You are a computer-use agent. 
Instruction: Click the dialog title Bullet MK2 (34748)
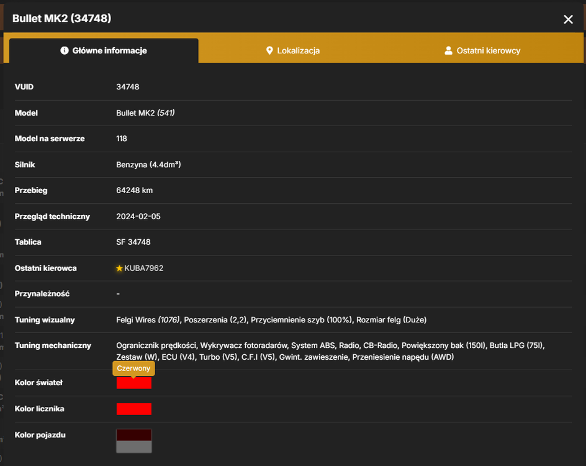pos(61,18)
